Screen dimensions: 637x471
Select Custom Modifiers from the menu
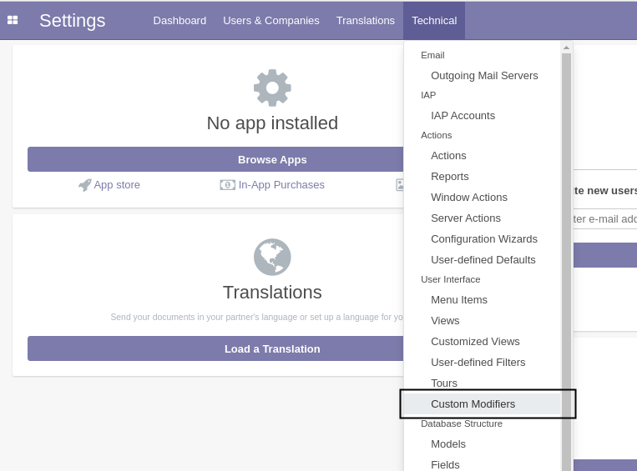click(x=473, y=403)
